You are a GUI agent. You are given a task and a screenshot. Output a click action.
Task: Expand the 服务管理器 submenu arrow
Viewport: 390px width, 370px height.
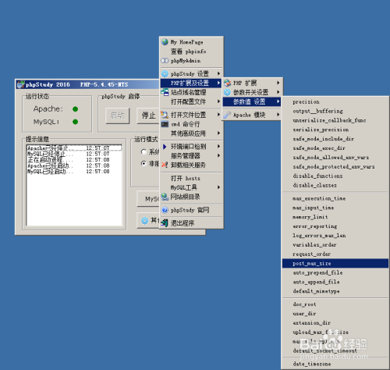coord(218,155)
